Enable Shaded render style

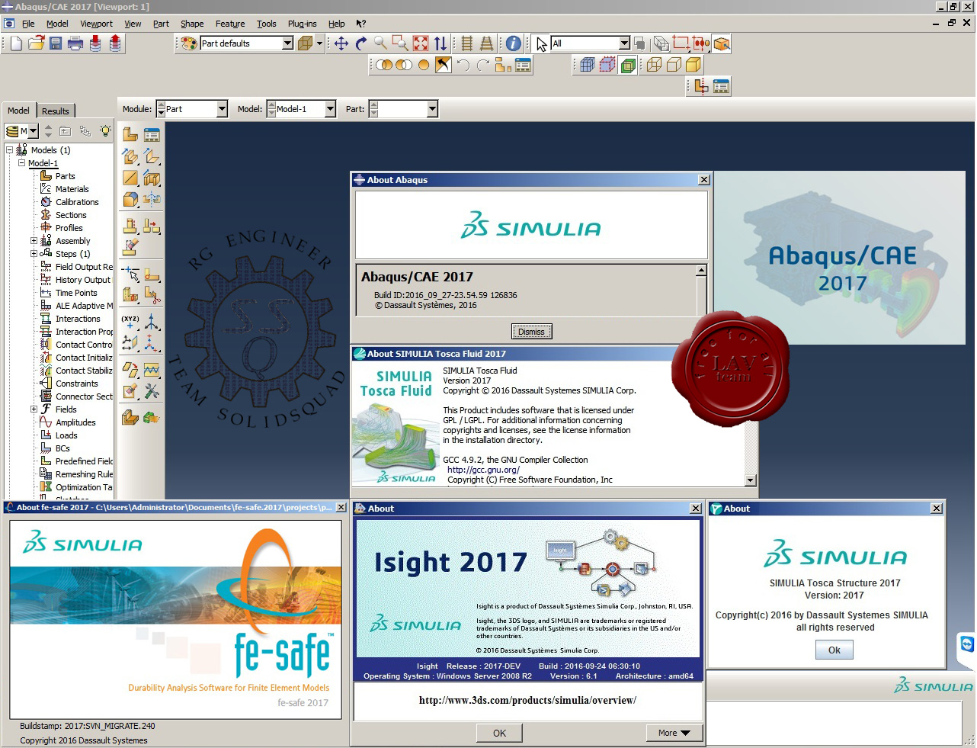tap(694, 66)
